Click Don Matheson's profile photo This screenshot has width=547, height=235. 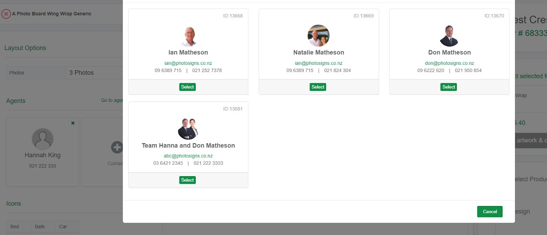[x=449, y=36]
